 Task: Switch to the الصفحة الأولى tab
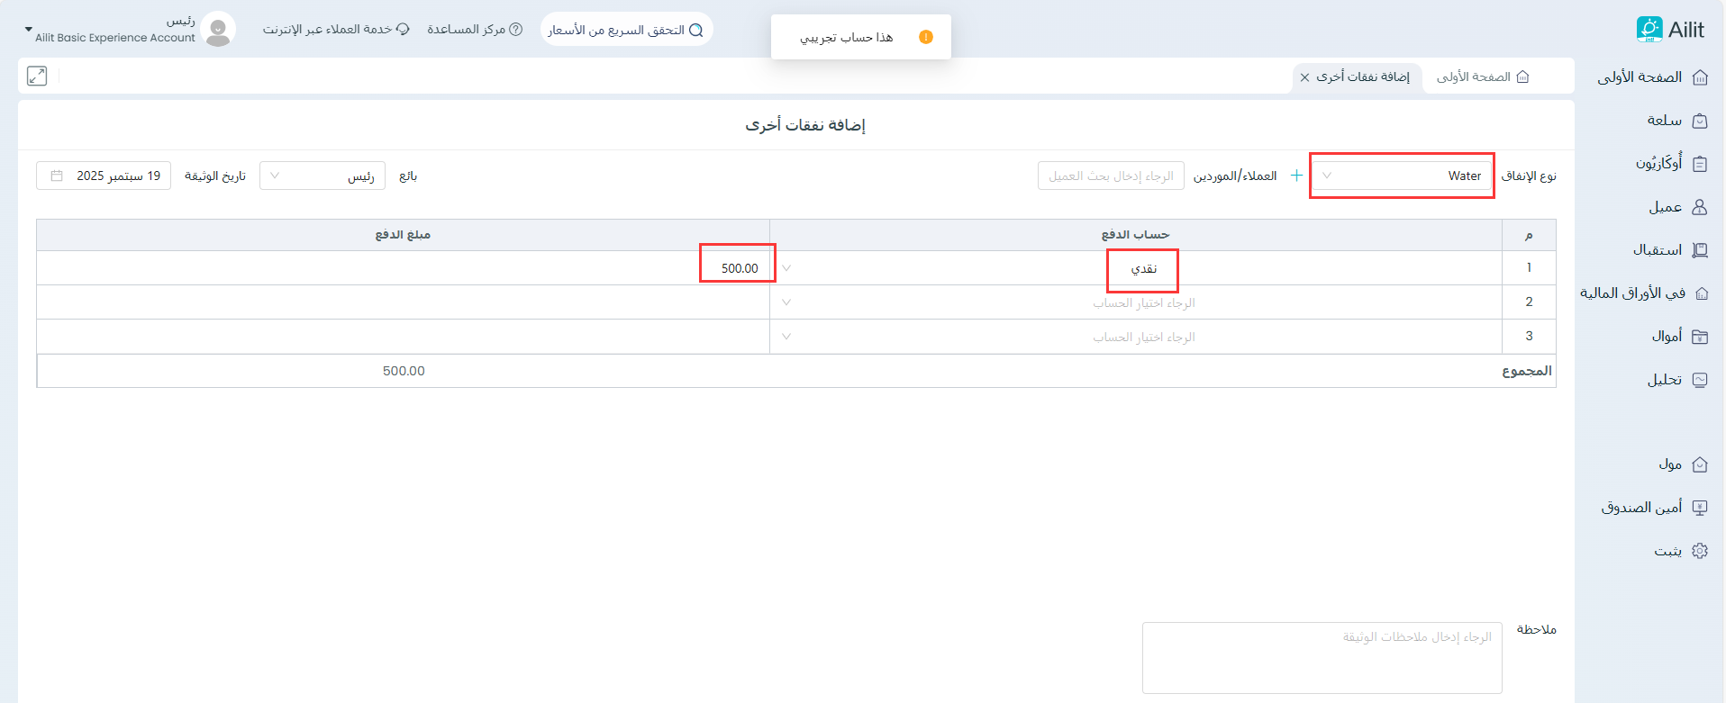click(1482, 77)
